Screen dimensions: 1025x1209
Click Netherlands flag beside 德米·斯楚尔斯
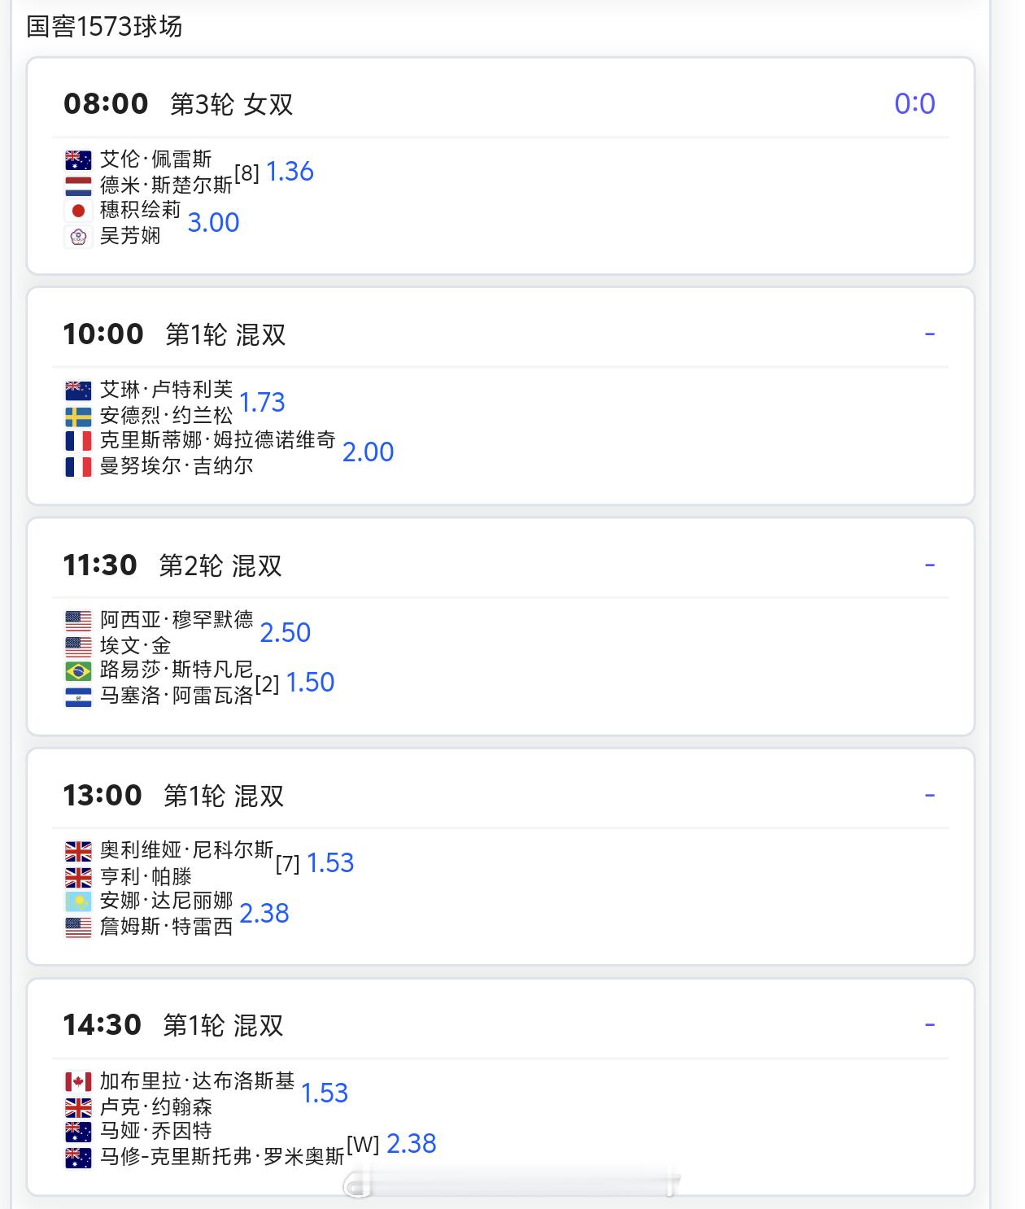pos(78,186)
